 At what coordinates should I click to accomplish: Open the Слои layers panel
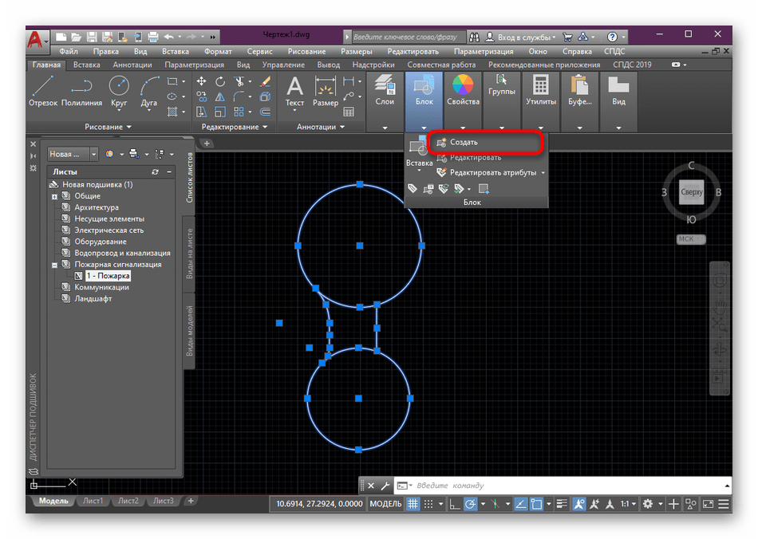click(385, 90)
